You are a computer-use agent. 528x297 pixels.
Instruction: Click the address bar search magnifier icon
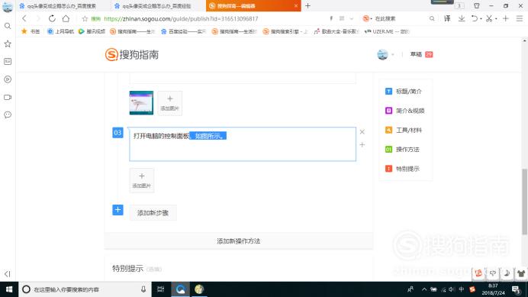coord(432,18)
